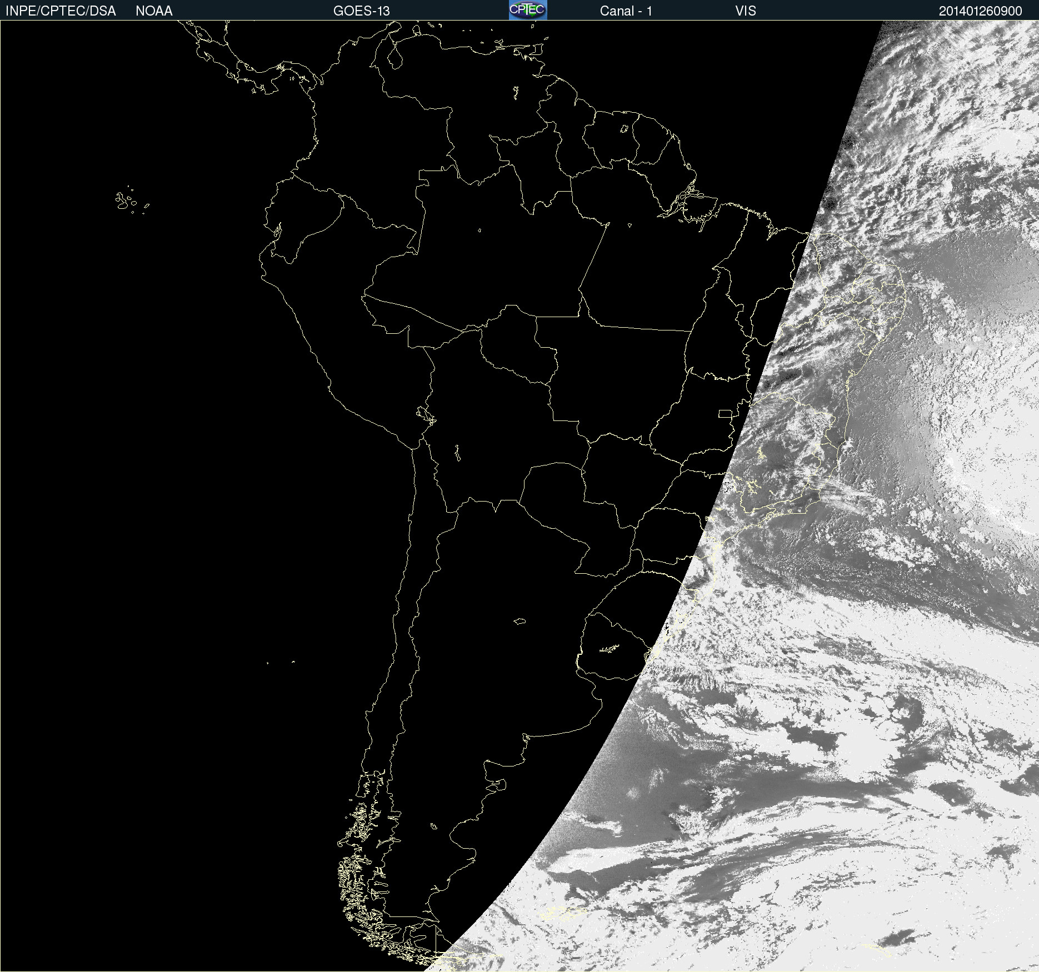
Task: Click the 'Canal - 1' channel label
Action: click(x=626, y=11)
